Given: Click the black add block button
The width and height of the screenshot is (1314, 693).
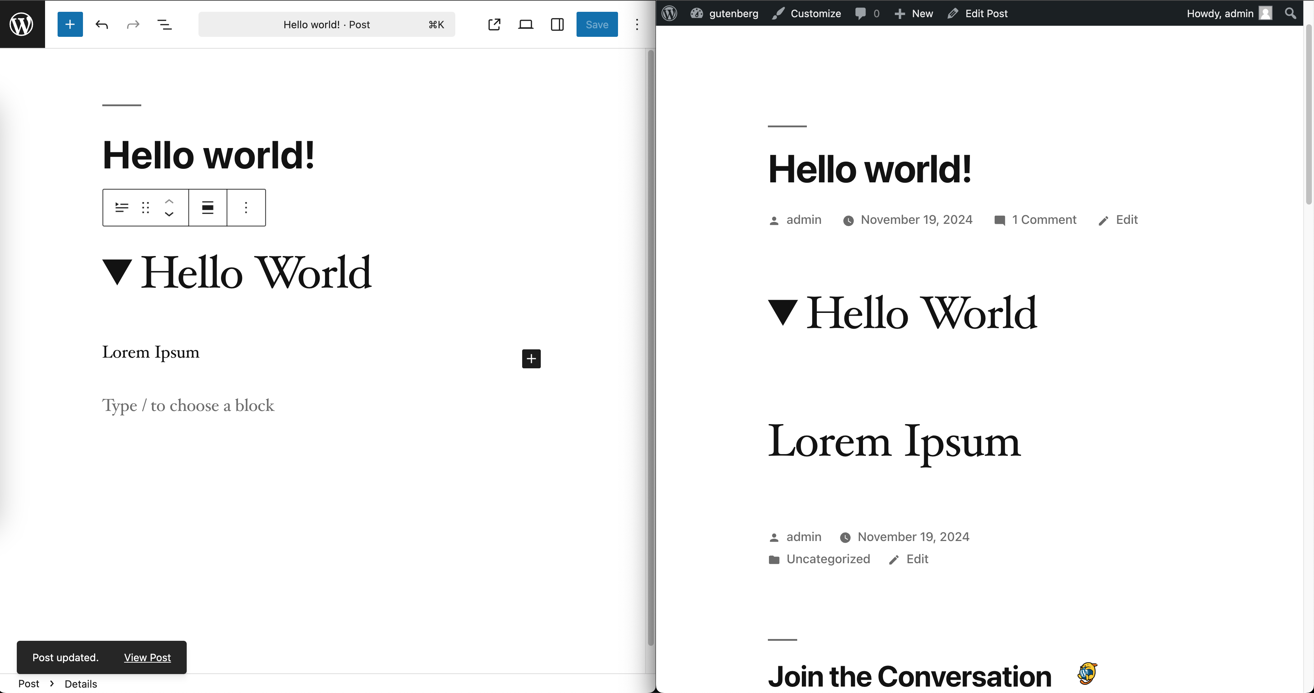Looking at the screenshot, I should coord(531,359).
